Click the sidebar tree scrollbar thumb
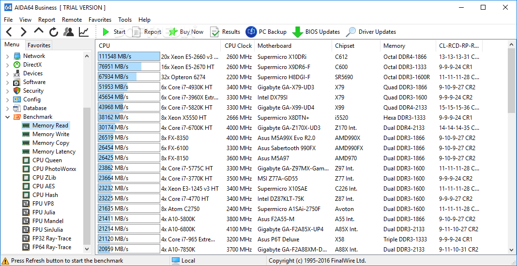This screenshot has width=517, height=266. 87,176
